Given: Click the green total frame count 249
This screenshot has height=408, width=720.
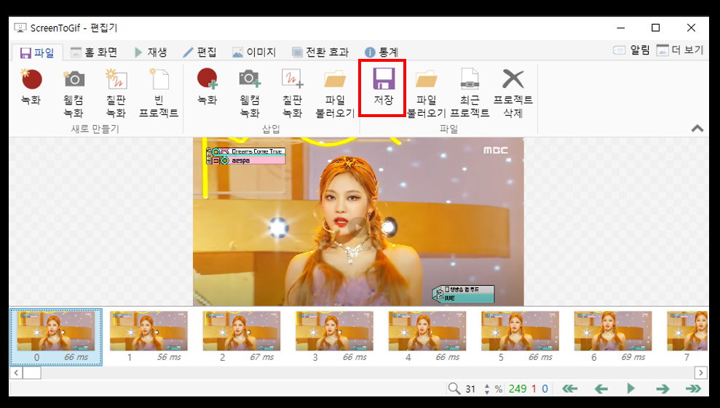Looking at the screenshot, I should click(x=518, y=389).
